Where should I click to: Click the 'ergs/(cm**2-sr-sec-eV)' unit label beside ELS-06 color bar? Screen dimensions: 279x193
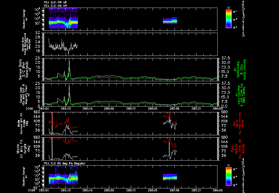click(243, 18)
